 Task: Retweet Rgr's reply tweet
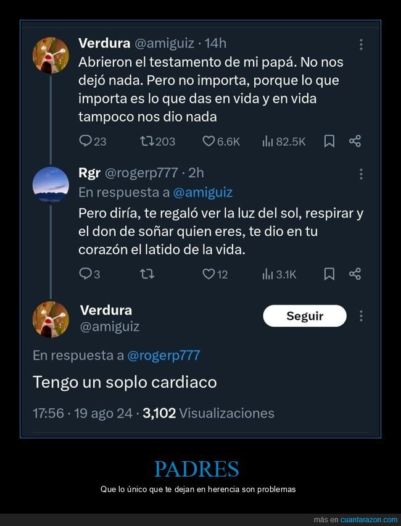click(x=147, y=274)
